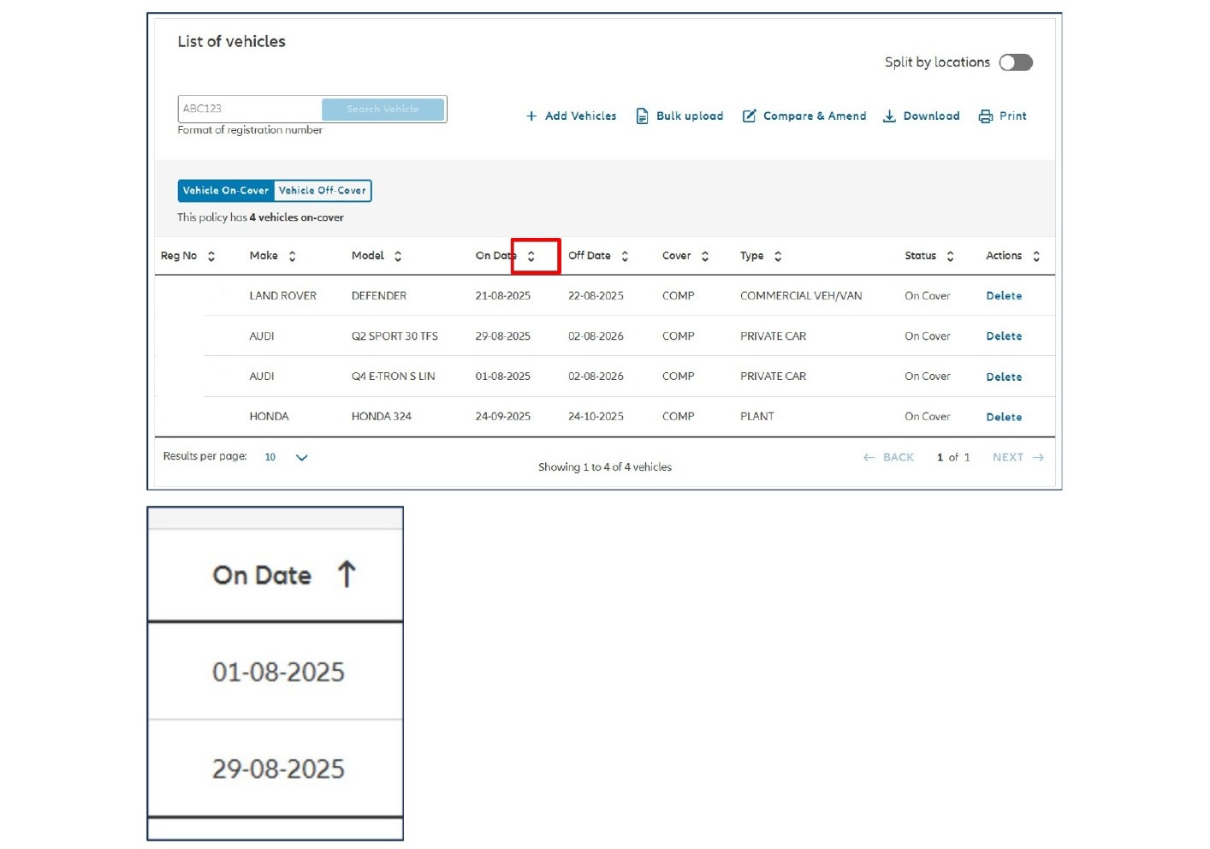Switch to Vehicle Off-Cover tab

click(x=323, y=191)
